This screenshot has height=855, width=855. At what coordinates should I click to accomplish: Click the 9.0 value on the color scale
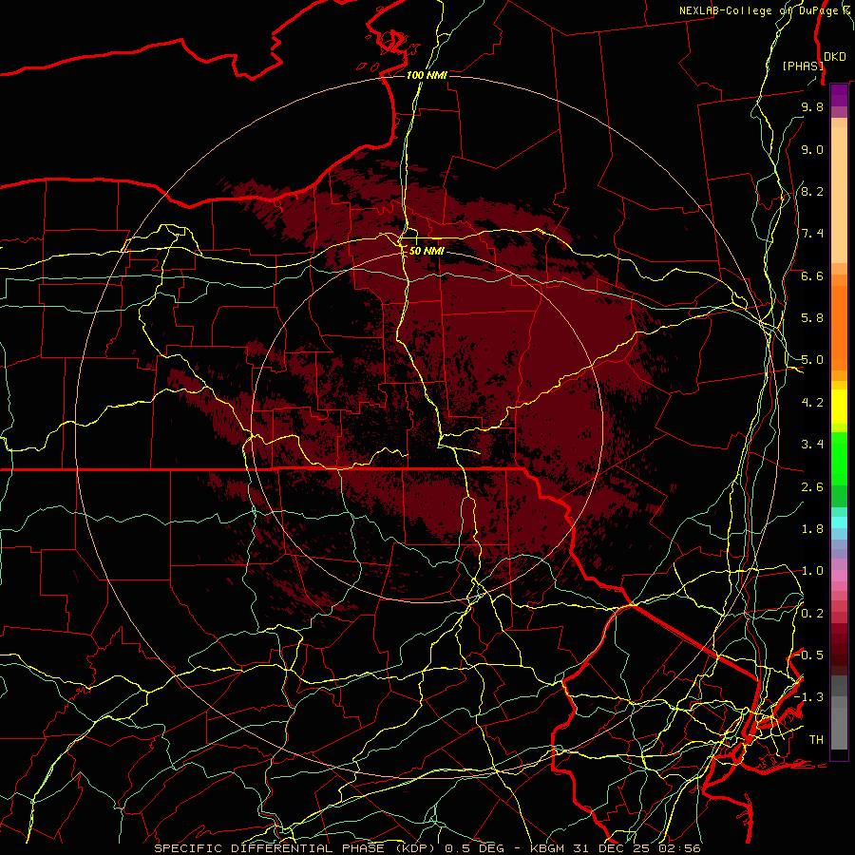pos(812,149)
